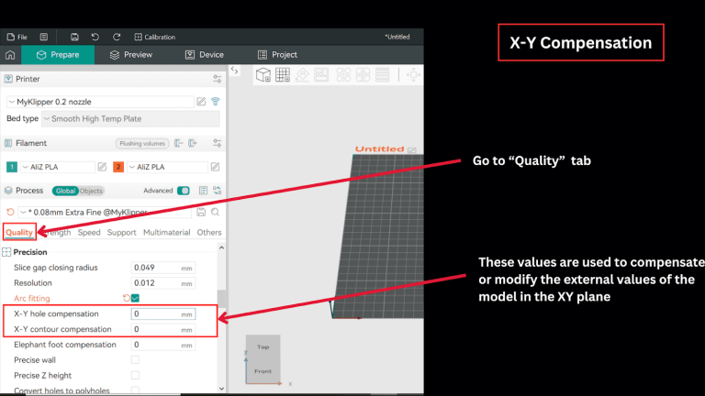Click Elephant foot compensation field
The image size is (705, 396).
point(163,345)
